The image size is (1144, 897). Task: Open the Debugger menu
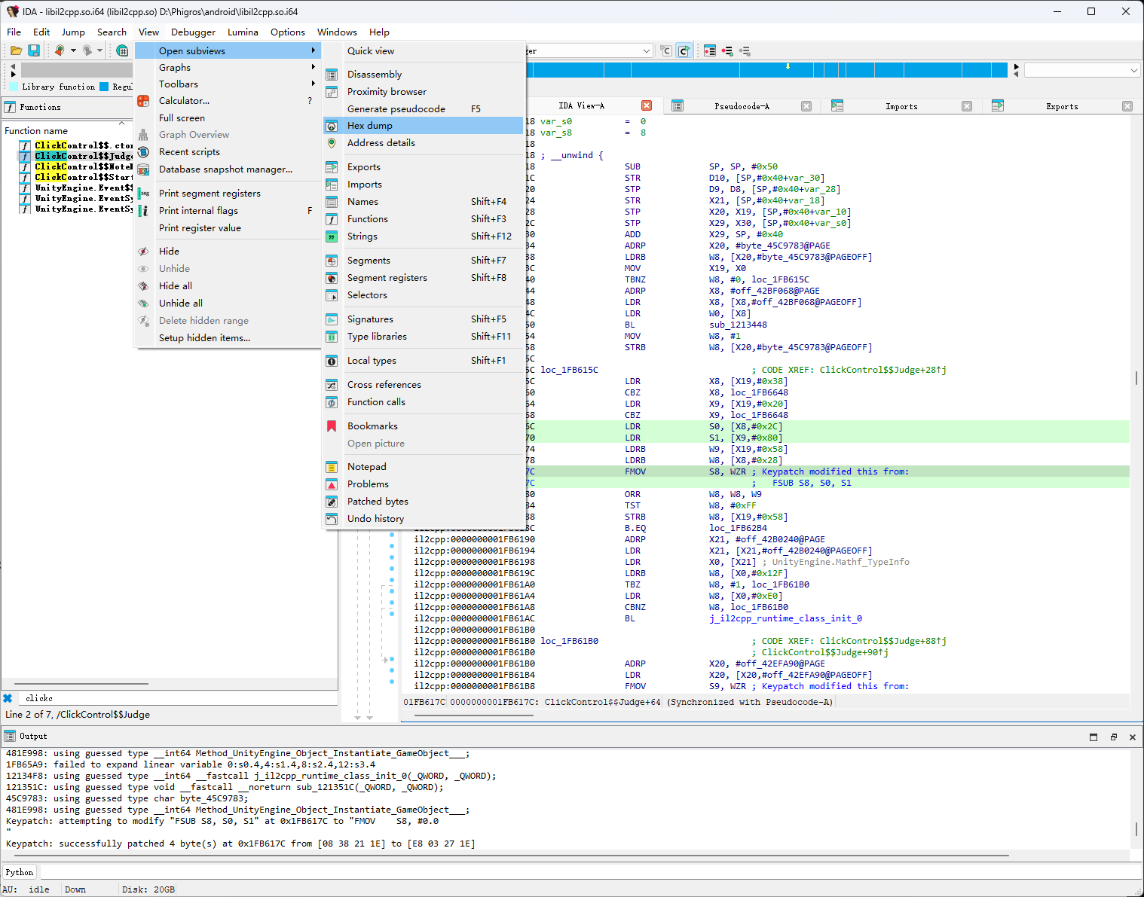pos(193,32)
